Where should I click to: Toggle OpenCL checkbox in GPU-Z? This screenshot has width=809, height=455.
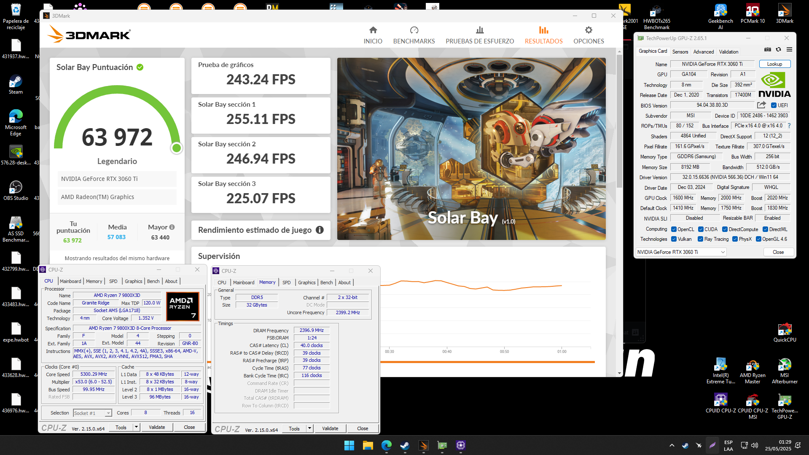point(674,229)
